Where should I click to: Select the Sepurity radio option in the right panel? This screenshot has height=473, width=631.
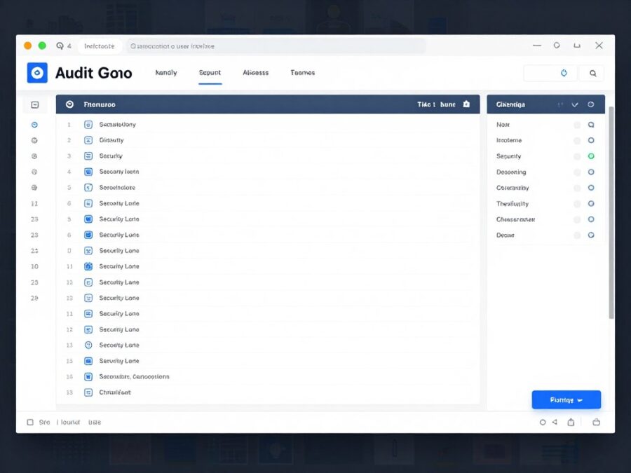point(590,156)
